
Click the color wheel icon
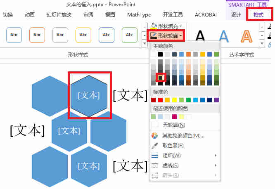pos(155,136)
